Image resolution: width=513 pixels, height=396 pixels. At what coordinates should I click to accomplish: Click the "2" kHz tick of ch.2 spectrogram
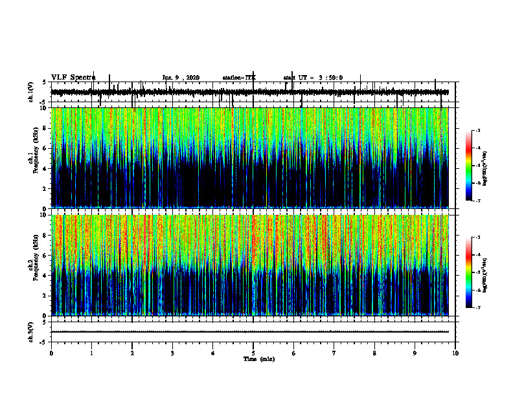click(45, 296)
